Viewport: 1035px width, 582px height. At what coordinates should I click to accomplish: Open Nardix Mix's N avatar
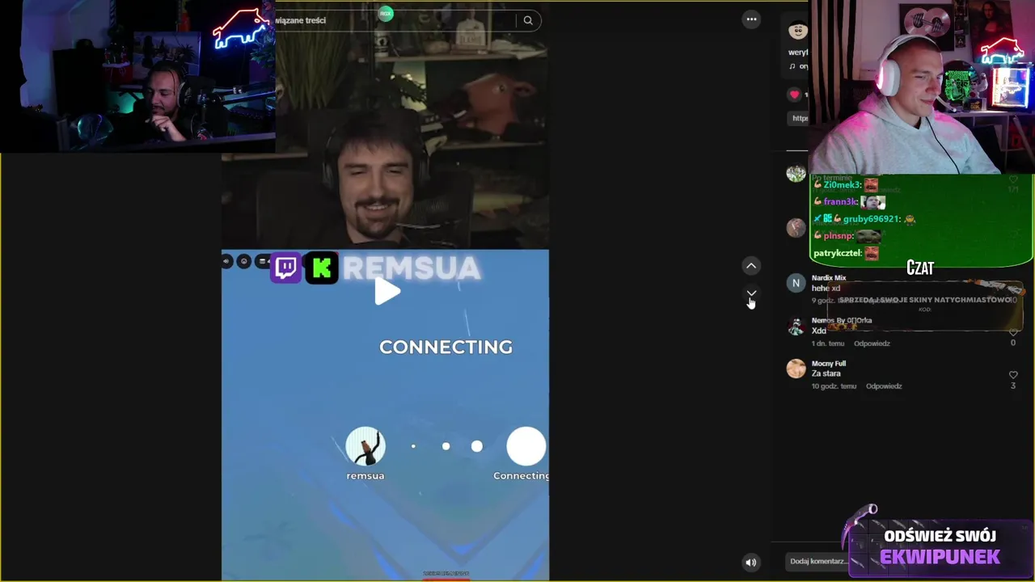pos(796,284)
